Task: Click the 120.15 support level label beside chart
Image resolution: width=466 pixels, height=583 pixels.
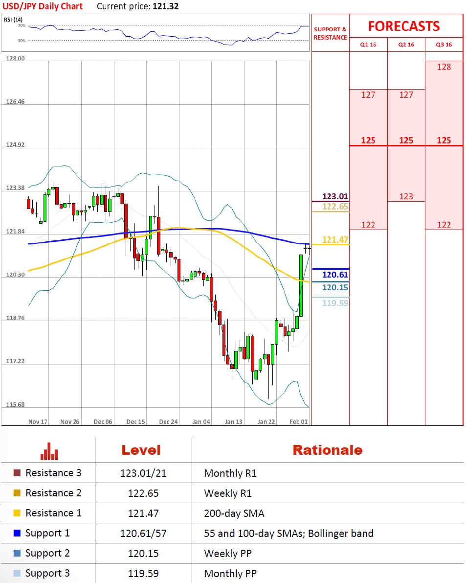Action: click(x=335, y=287)
